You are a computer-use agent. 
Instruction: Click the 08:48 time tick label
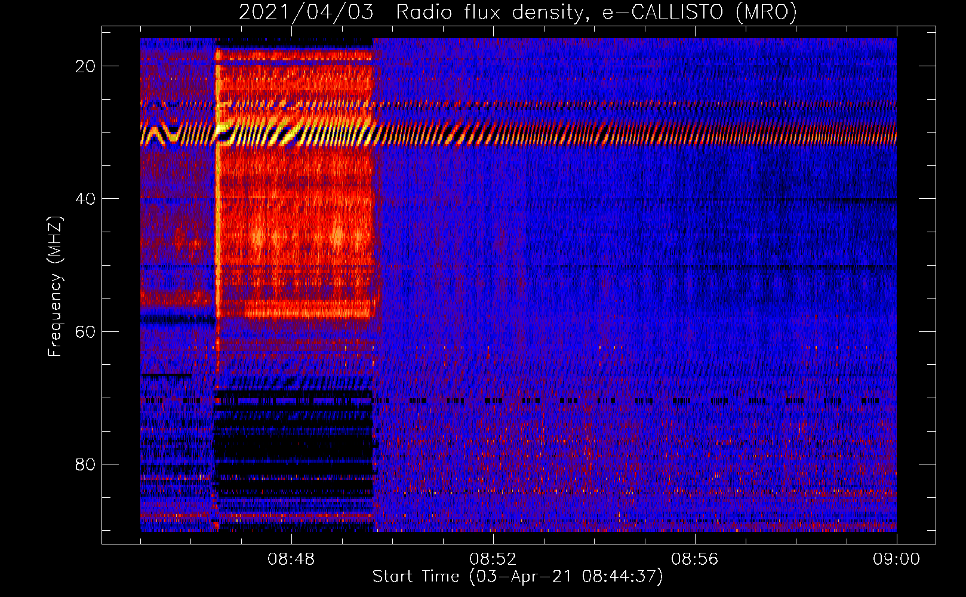tap(291, 559)
